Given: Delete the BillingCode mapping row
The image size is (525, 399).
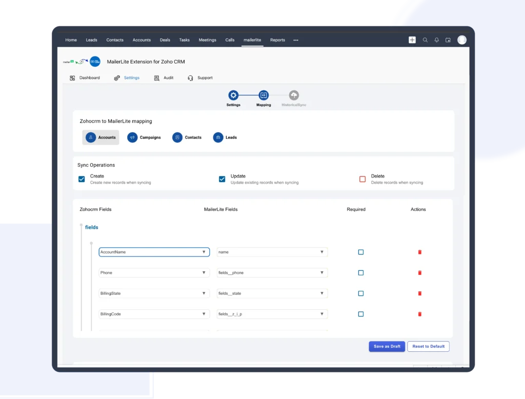Looking at the screenshot, I should coord(420,314).
